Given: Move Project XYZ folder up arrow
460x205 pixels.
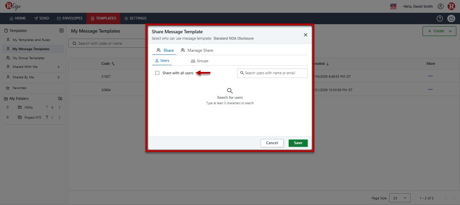Looking at the screenshot, I should (x=47, y=117).
